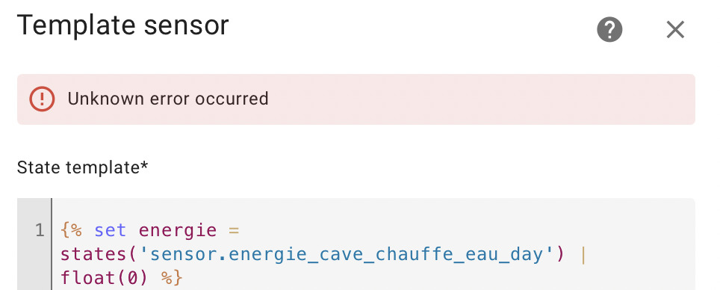Open the help question mark icon
This screenshot has width=720, height=290.
609,30
